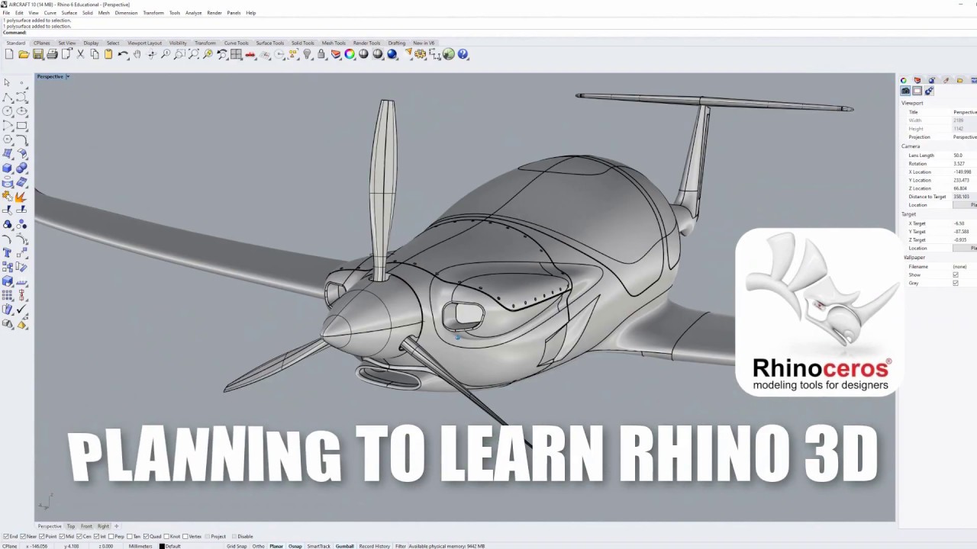977x549 pixels.
Task: Click the Zoom Window icon
Action: pyautogui.click(x=179, y=54)
